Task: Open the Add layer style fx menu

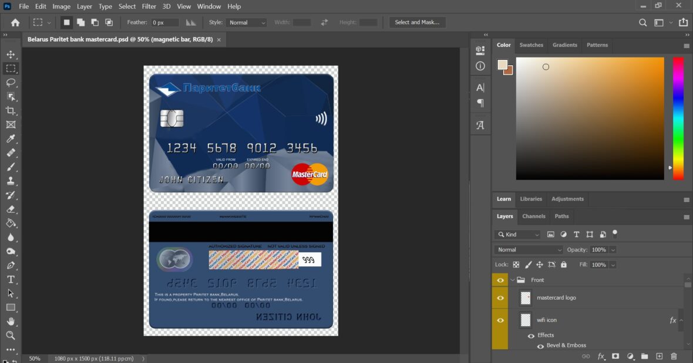Action: coord(601,356)
